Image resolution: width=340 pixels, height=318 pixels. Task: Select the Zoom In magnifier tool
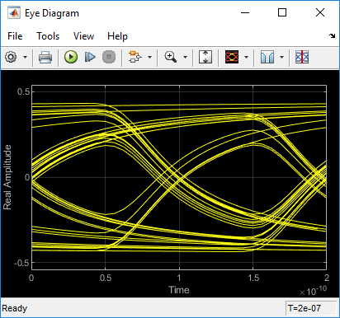tap(171, 57)
